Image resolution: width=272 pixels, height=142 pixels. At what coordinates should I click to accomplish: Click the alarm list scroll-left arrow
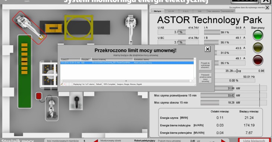[x=61, y=81]
